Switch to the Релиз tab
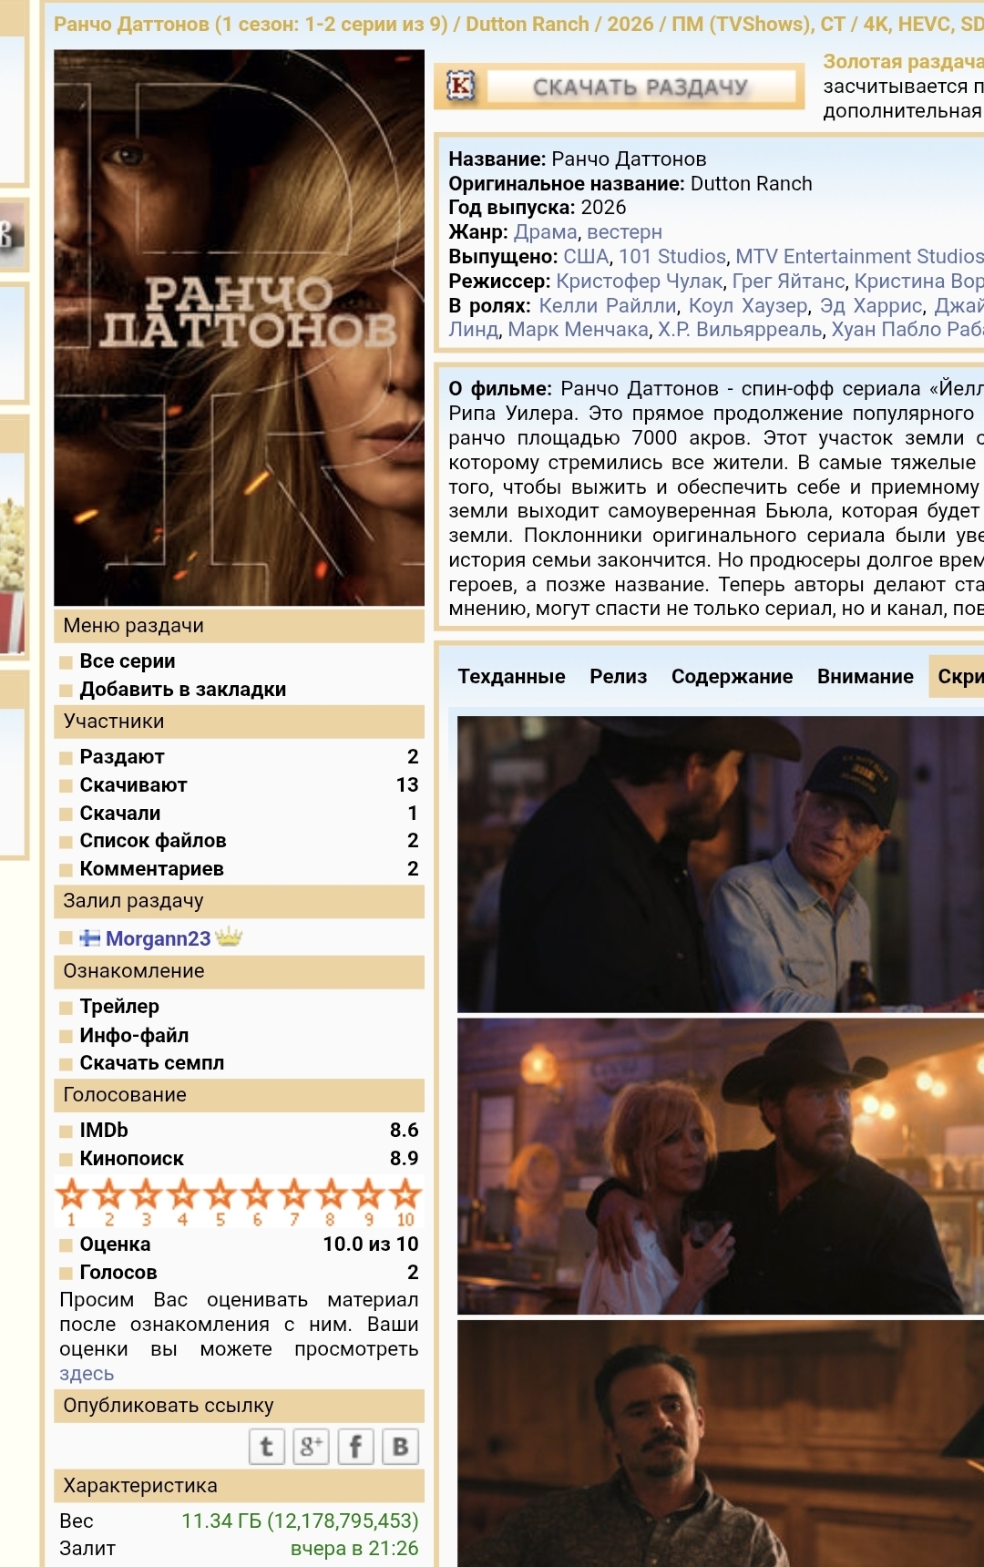 tap(618, 676)
